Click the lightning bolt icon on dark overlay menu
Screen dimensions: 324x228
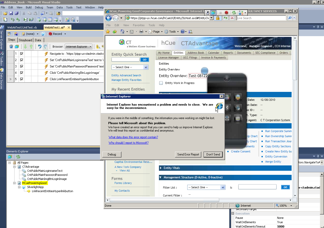[x=228, y=108]
